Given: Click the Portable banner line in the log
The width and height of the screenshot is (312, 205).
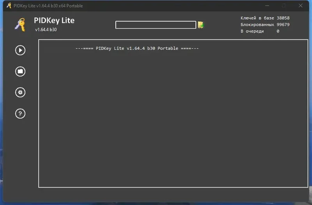Looking at the screenshot, I should point(137,48).
